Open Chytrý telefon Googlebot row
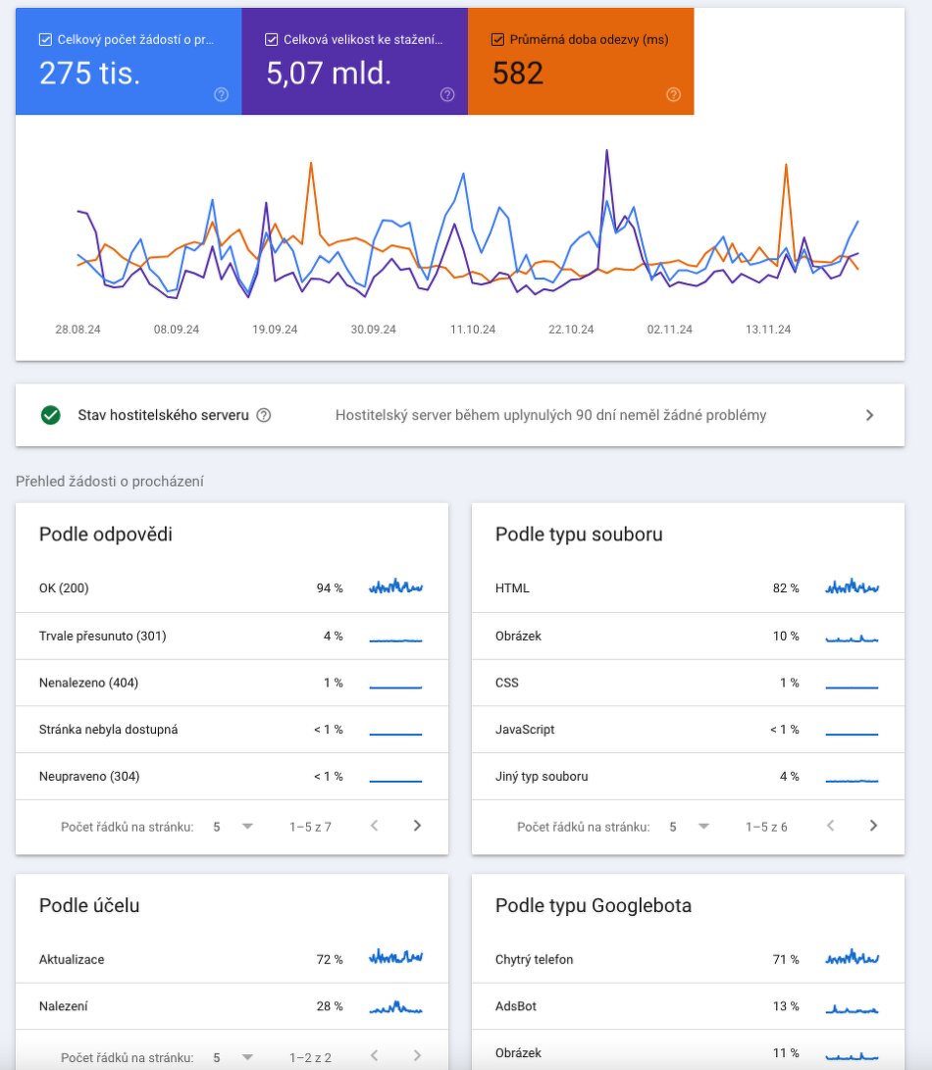Viewport: 932px width, 1070px height. (x=688, y=959)
